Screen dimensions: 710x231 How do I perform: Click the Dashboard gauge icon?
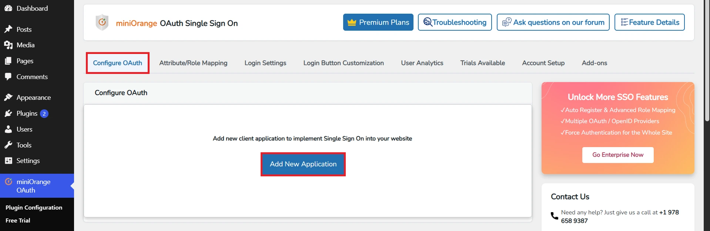coord(8,8)
